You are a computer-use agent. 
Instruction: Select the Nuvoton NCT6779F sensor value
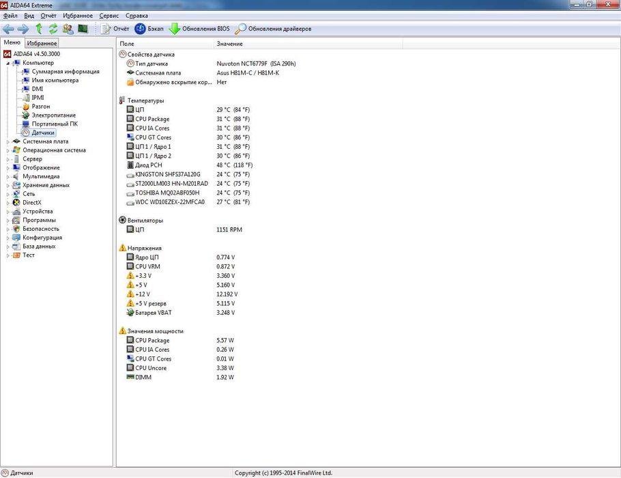pos(256,64)
